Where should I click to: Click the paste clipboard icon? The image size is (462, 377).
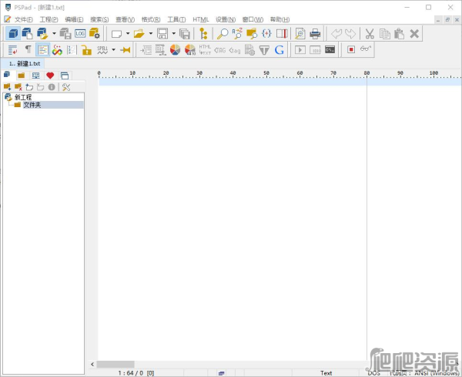click(x=399, y=33)
